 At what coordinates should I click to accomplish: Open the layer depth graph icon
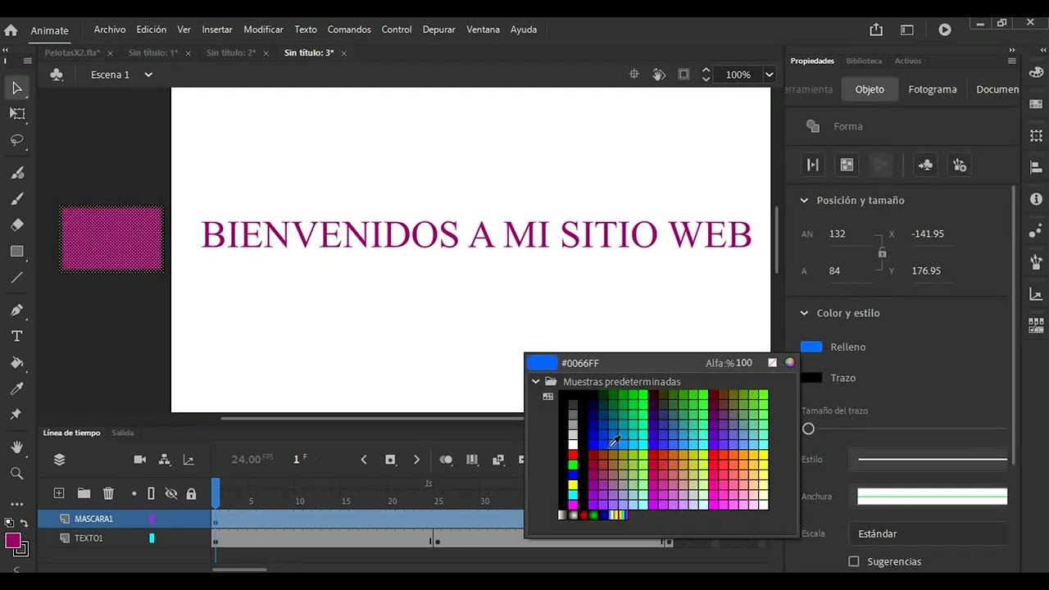point(188,460)
